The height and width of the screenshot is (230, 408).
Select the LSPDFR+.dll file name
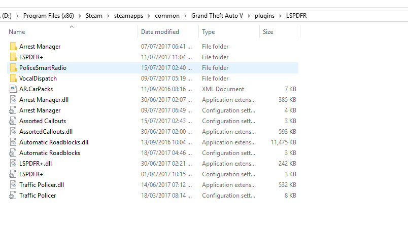(x=36, y=164)
